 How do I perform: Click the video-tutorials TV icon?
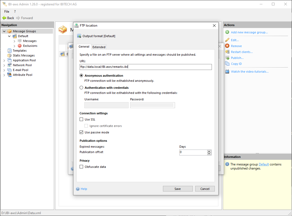click(227, 72)
